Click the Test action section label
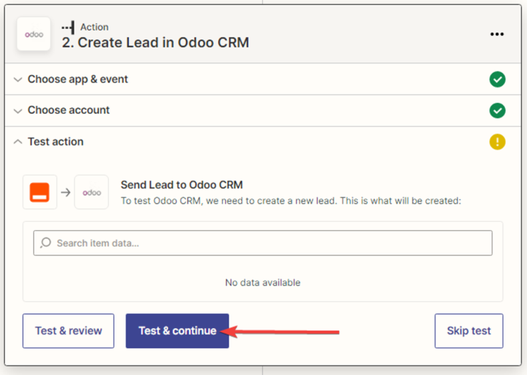The image size is (527, 375). (56, 141)
